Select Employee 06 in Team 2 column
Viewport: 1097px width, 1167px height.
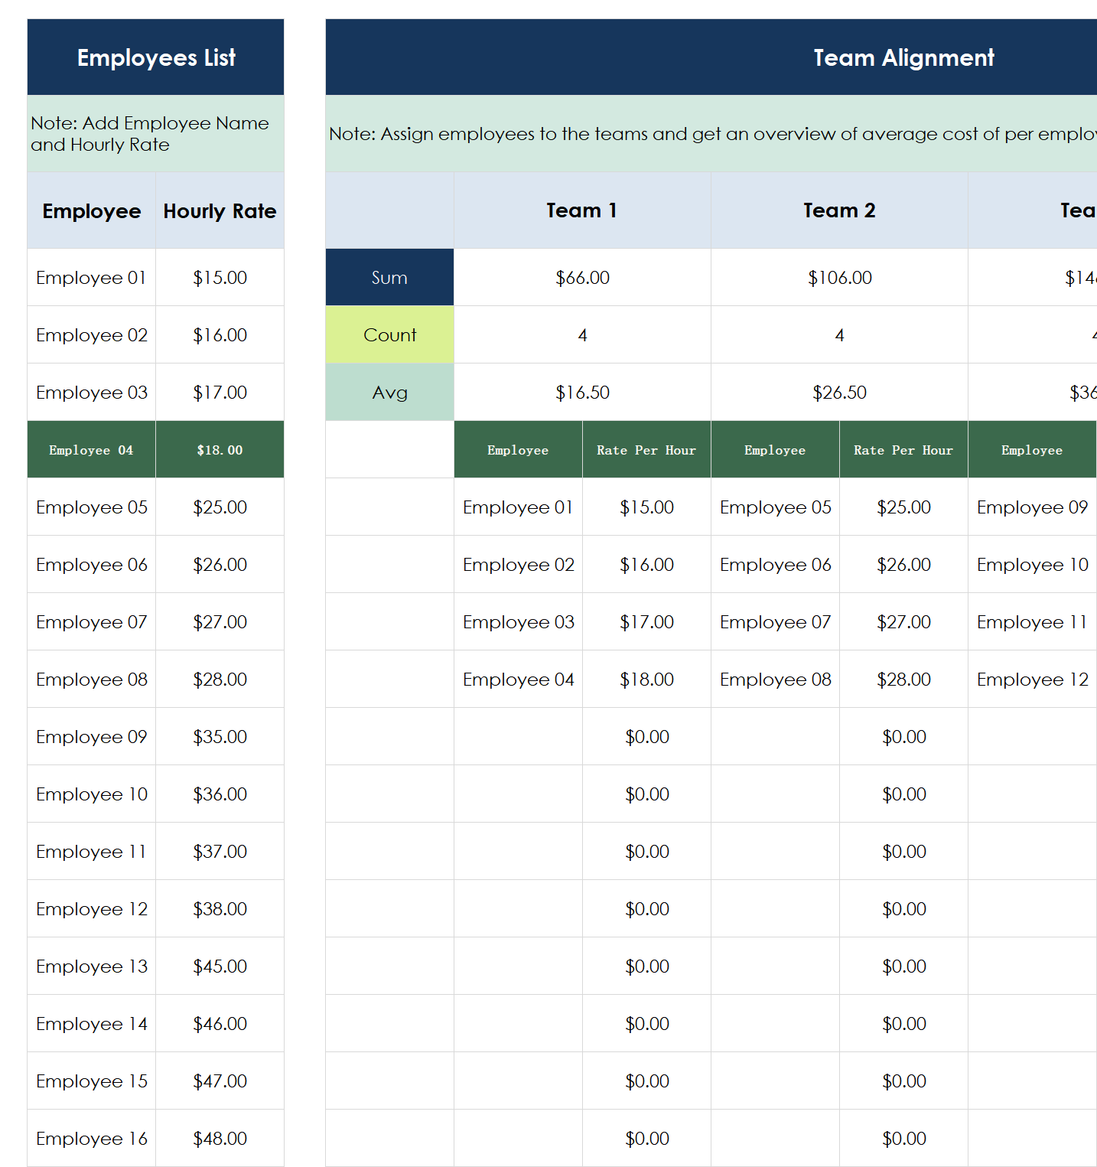(775, 565)
